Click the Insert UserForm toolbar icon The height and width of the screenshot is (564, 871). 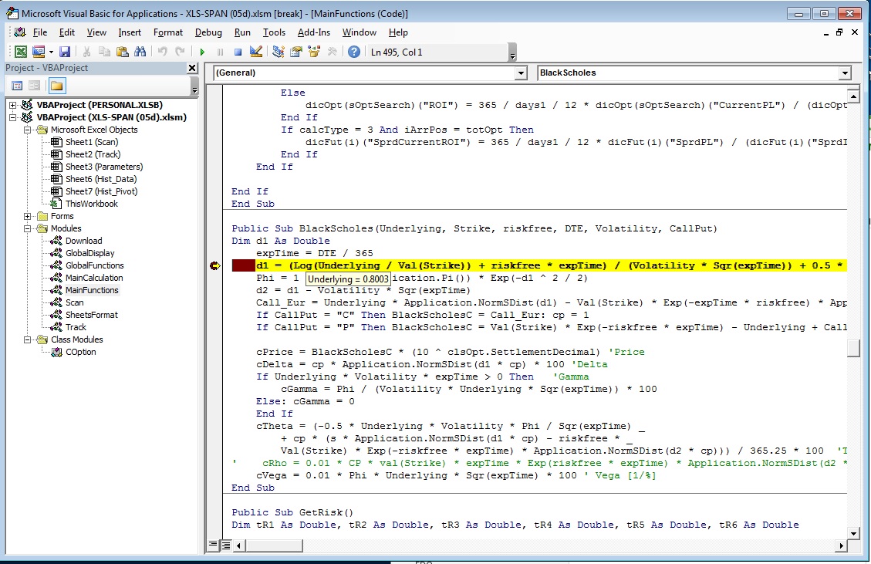(39, 52)
